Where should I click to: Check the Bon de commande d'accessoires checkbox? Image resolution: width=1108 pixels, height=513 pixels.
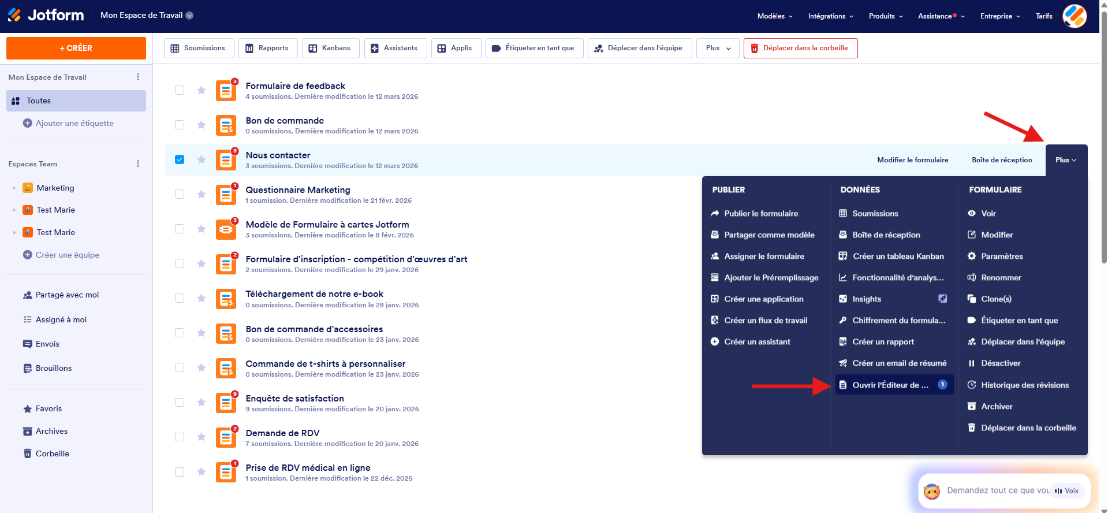point(180,333)
